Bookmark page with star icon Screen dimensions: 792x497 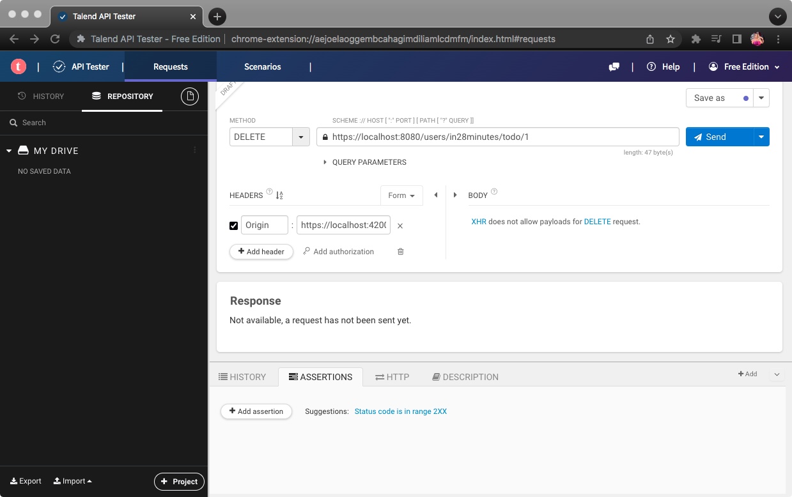(x=671, y=39)
